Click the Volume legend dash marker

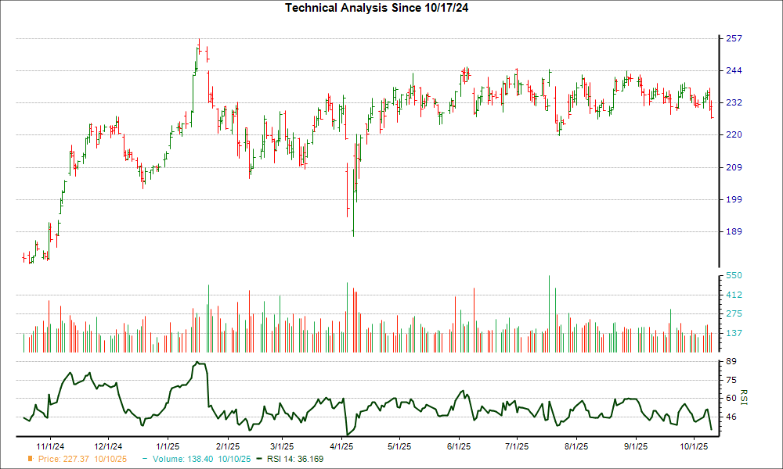tap(144, 459)
